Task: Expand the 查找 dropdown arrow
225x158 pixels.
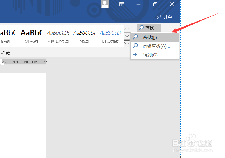Action: click(x=159, y=28)
